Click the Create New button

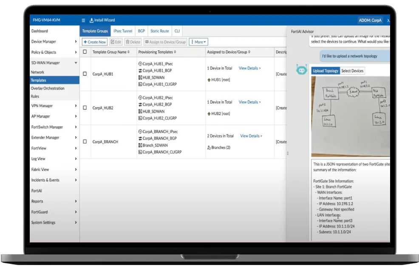pos(94,42)
